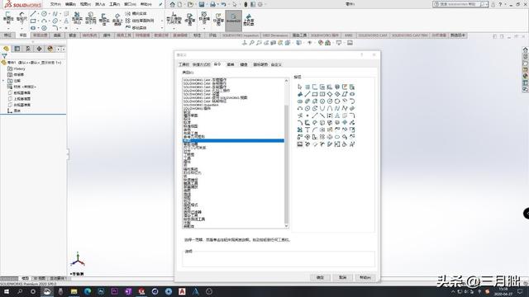Select the Spline tool in the Sketch ribbon
Image resolution: width=529 pixels, height=297 pixels.
click(55, 14)
